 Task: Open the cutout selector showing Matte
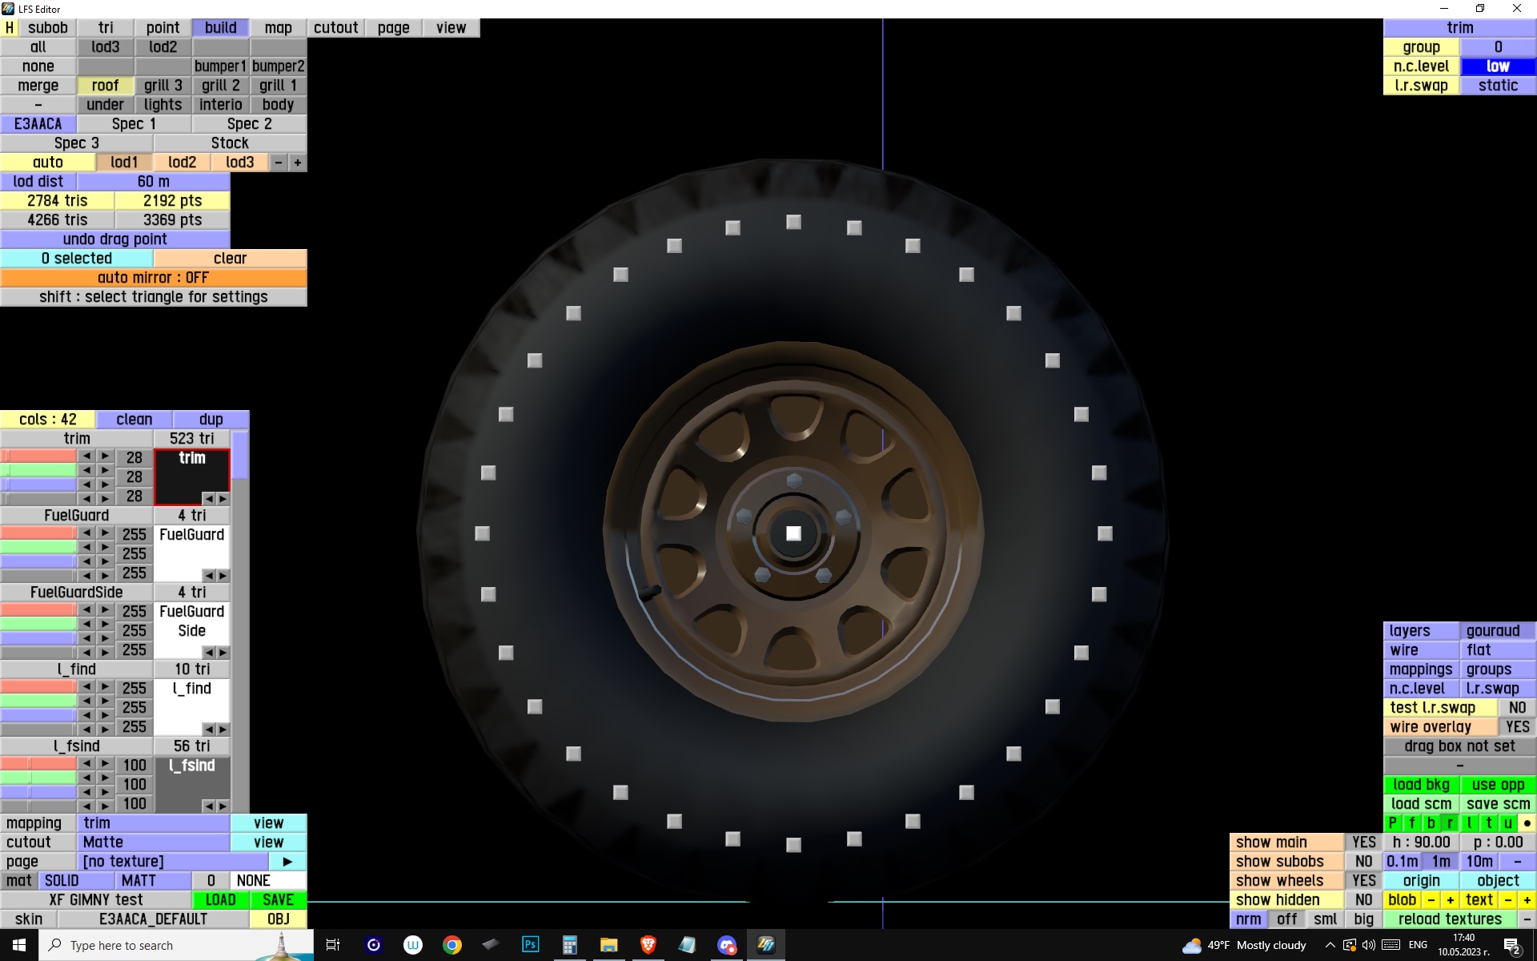(153, 842)
